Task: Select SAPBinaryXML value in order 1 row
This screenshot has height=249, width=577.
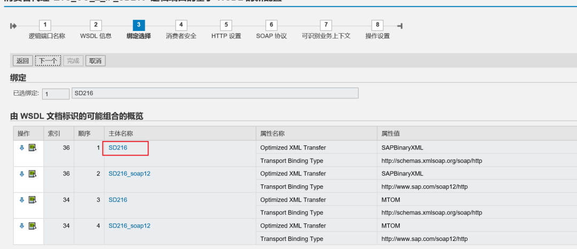Action: (x=402, y=148)
